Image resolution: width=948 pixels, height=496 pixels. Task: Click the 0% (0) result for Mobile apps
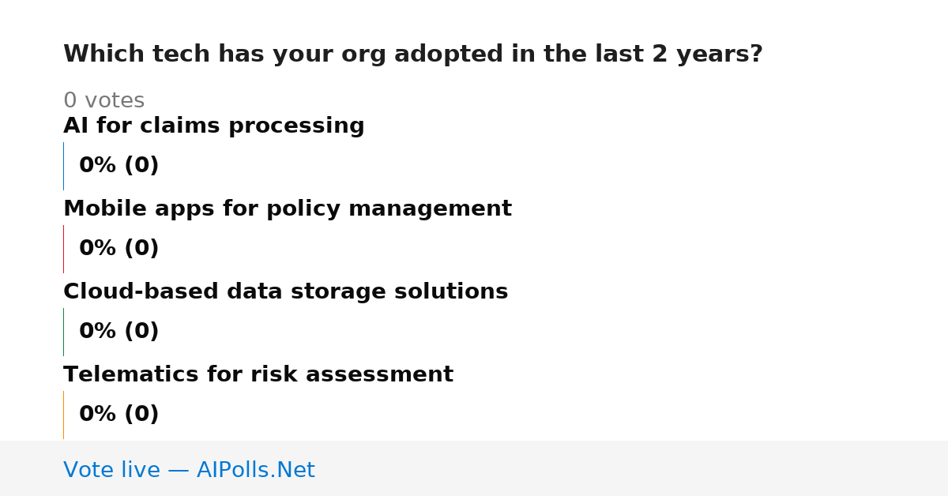click(119, 249)
